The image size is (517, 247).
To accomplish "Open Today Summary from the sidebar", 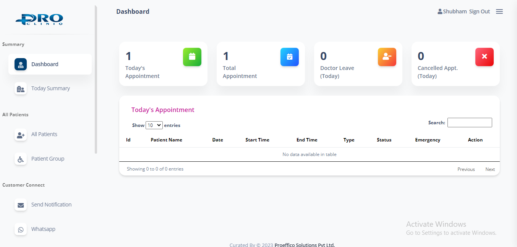I will (x=50, y=88).
